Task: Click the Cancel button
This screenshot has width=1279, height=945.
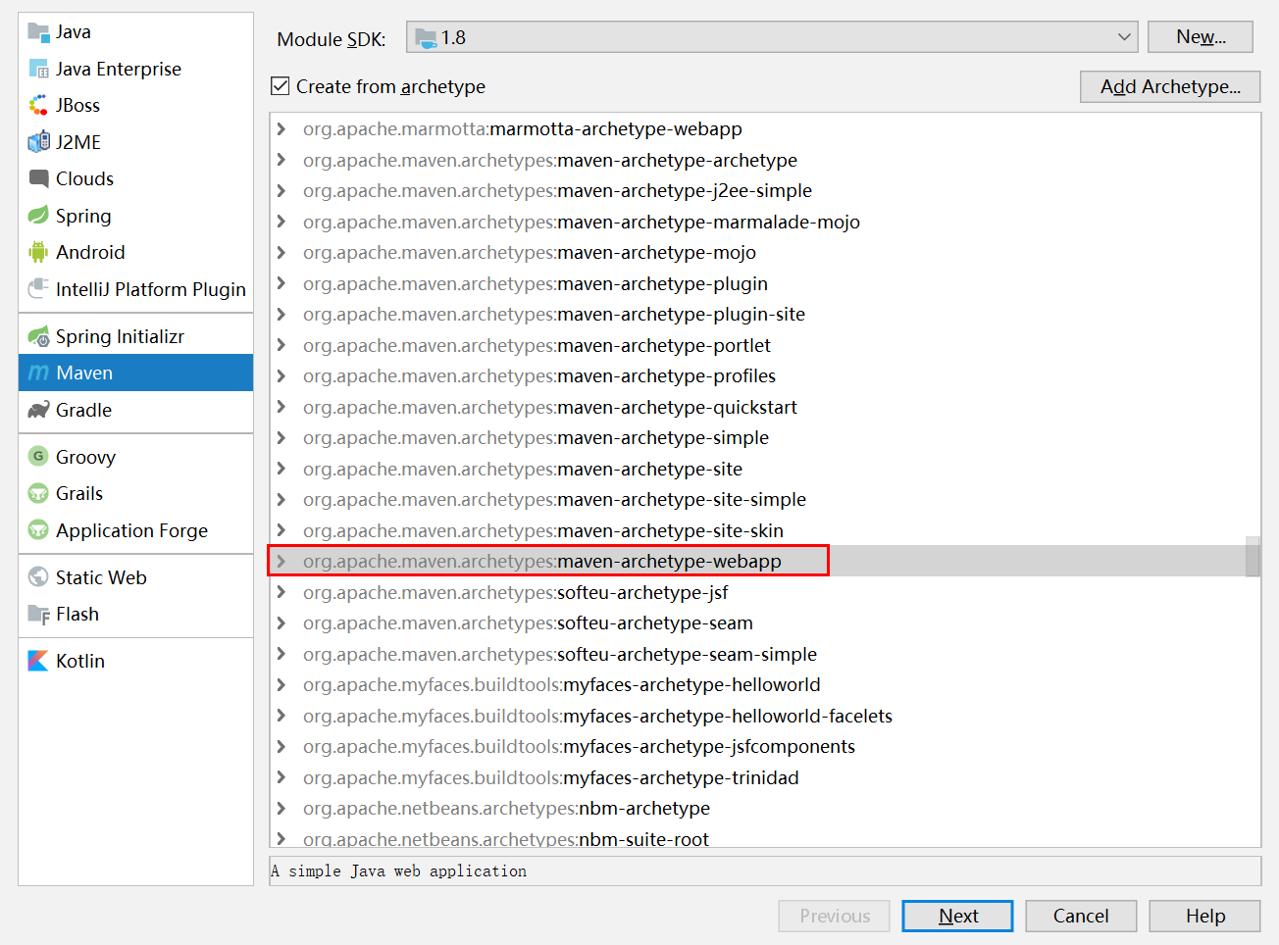Action: coord(1081,916)
